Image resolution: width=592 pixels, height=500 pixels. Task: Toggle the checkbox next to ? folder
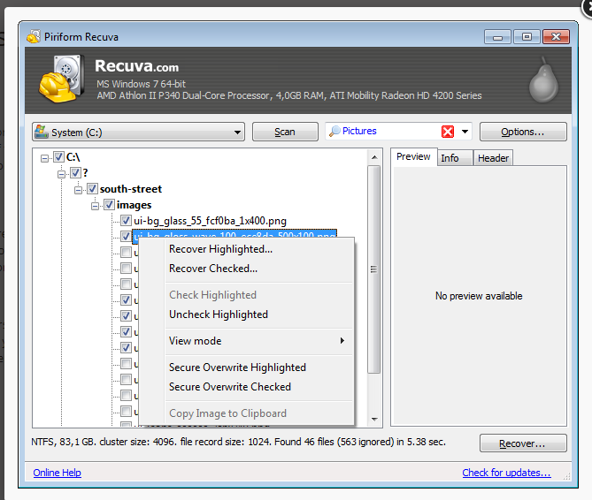pyautogui.click(x=75, y=172)
